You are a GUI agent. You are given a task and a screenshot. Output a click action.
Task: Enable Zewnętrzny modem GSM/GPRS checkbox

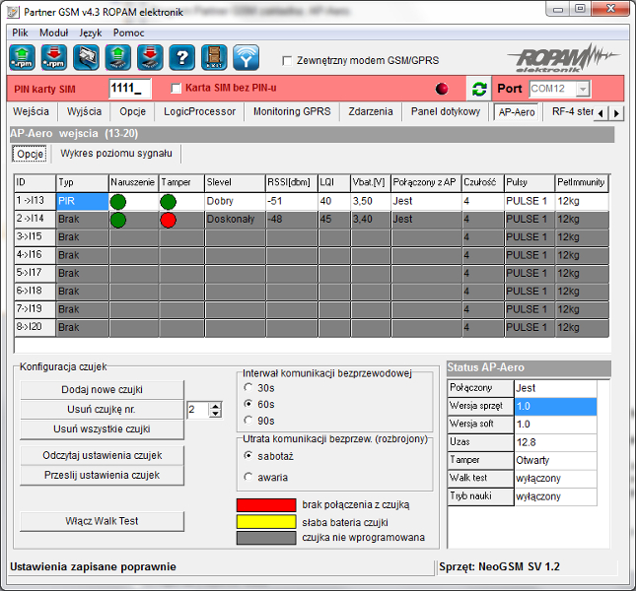pyautogui.click(x=288, y=60)
